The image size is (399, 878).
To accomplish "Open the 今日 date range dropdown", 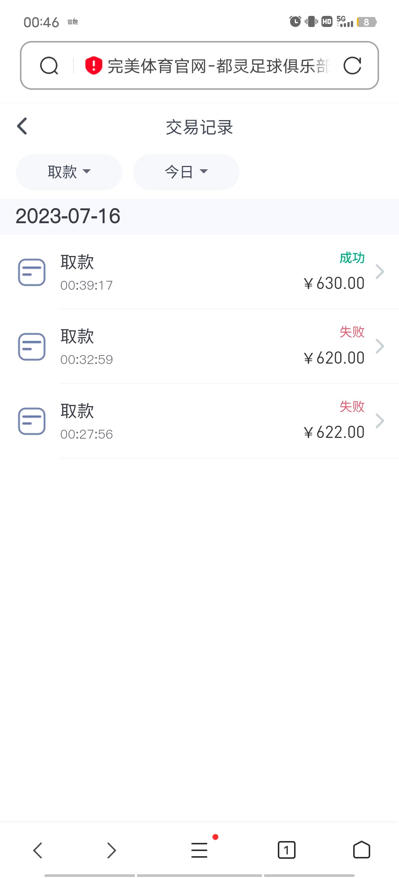I will coord(186,172).
